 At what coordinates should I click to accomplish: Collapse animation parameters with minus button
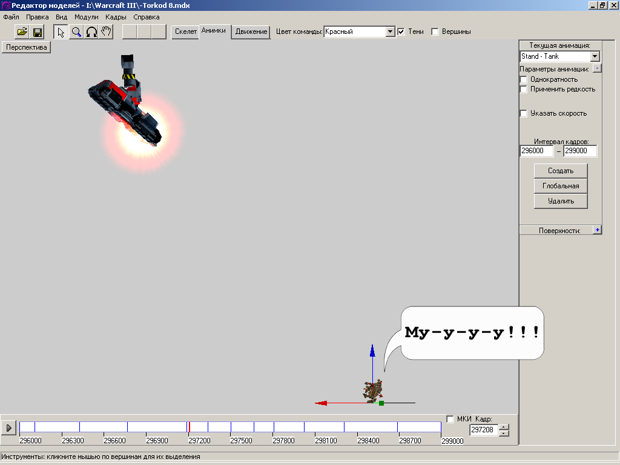pyautogui.click(x=597, y=68)
